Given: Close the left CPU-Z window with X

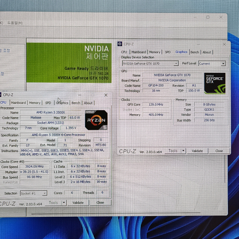Looking at the screenshot, I should click(x=106, y=95).
